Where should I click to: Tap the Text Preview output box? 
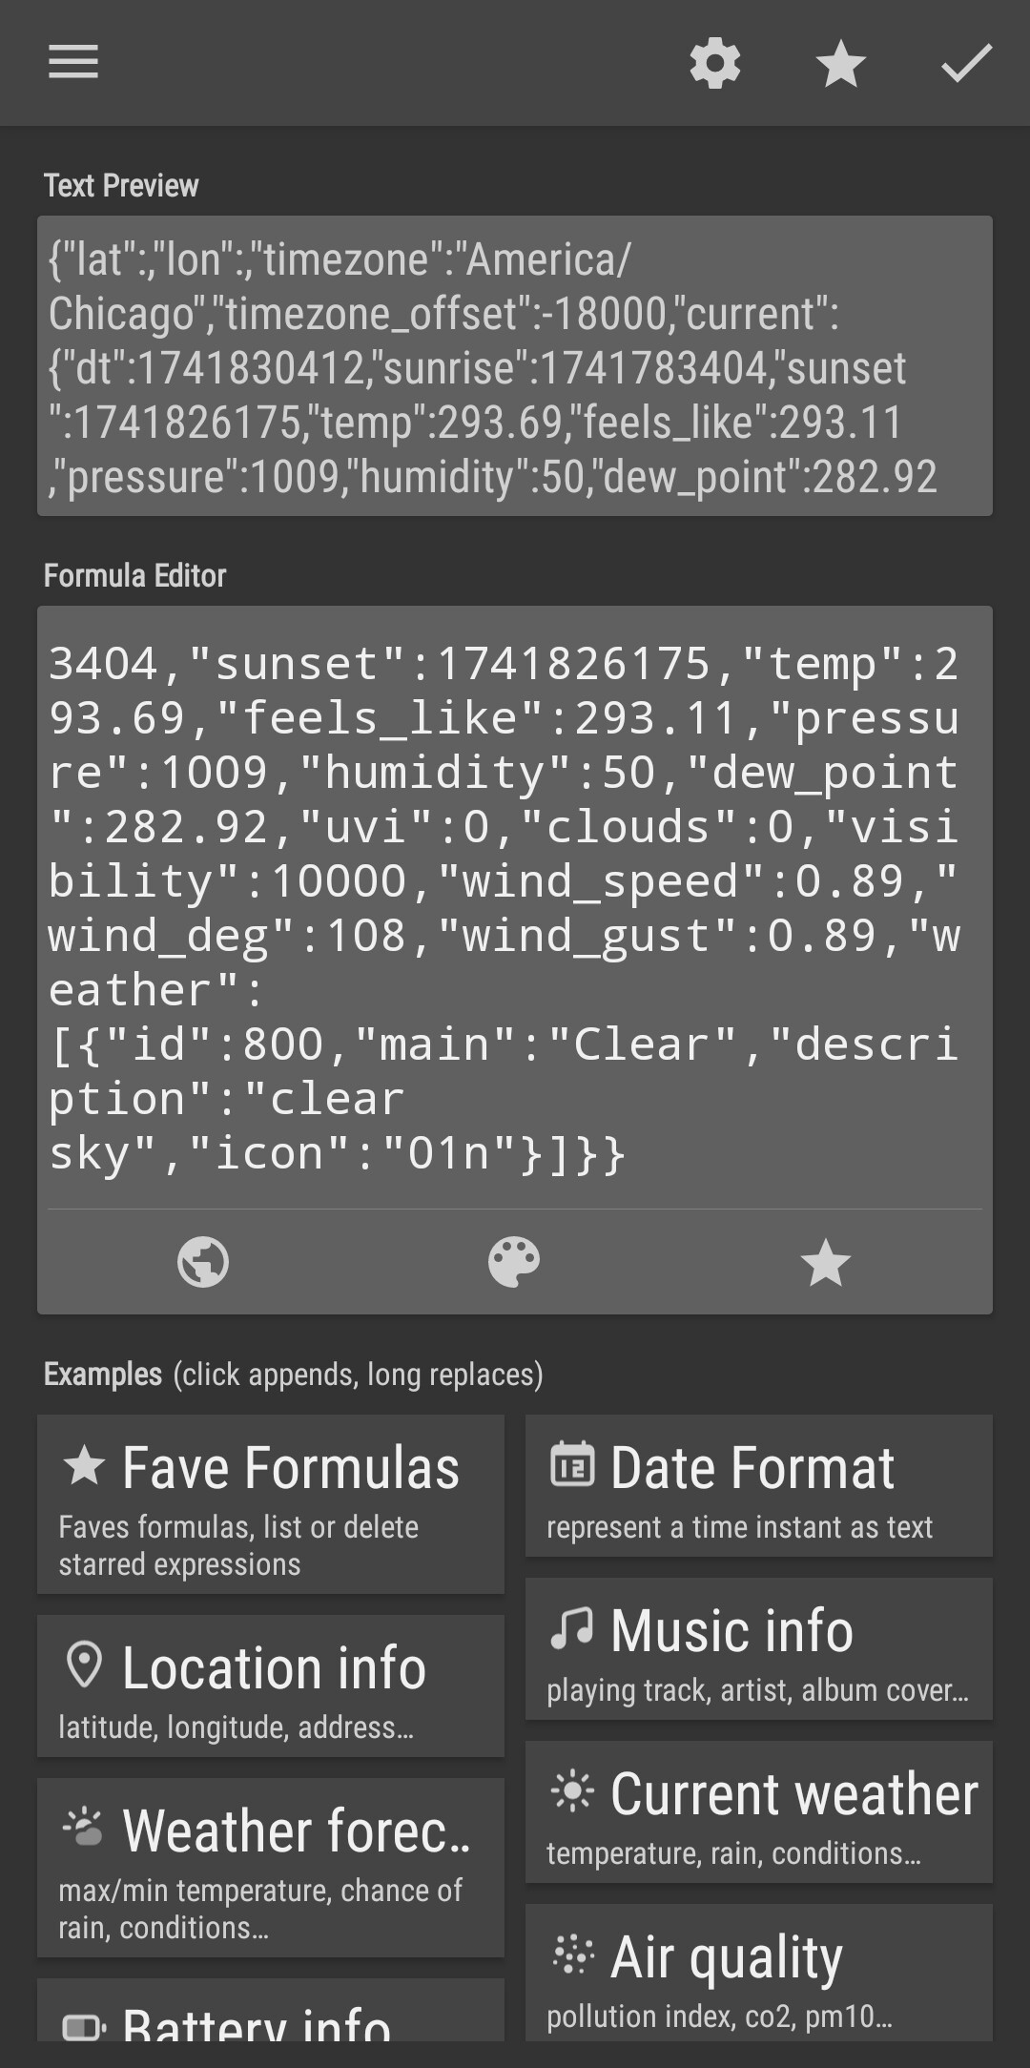coord(515,366)
